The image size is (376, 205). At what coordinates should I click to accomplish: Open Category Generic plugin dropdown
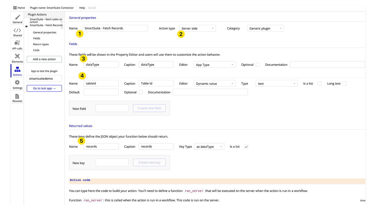coord(265,28)
